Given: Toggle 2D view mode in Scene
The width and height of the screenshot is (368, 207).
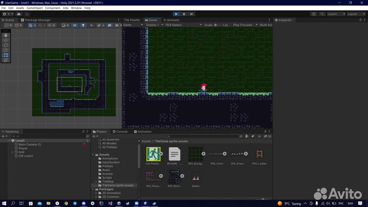Looking at the screenshot, I should click(x=75, y=26).
